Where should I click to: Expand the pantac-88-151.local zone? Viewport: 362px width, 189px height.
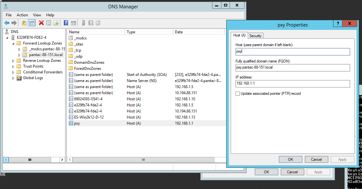pos(19,55)
